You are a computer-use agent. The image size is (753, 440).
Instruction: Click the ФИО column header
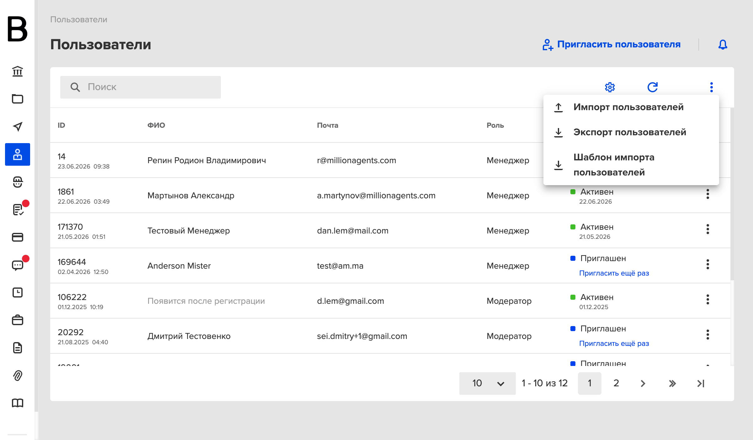tap(156, 125)
